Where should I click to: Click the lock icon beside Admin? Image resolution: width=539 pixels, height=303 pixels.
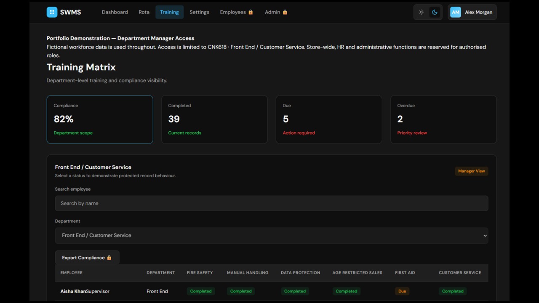(285, 12)
